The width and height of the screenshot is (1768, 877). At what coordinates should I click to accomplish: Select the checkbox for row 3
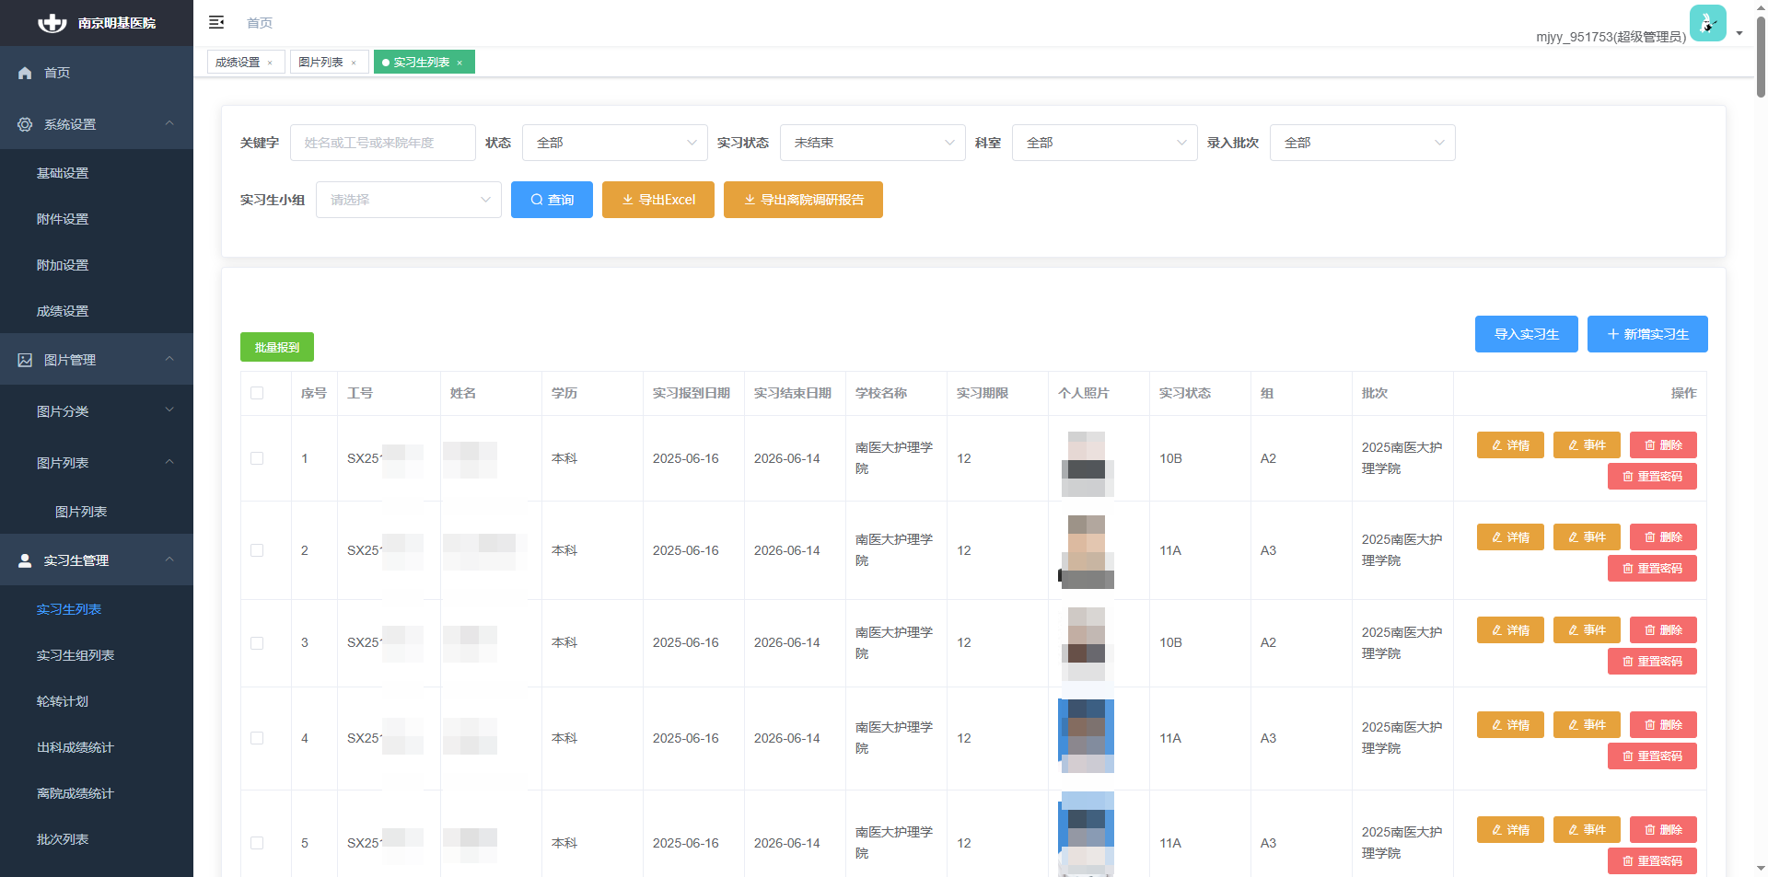click(x=257, y=643)
